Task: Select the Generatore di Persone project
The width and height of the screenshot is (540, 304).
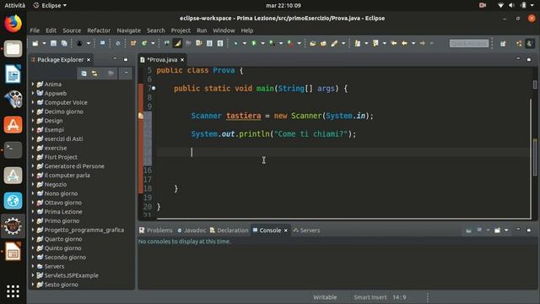Action: [x=74, y=166]
